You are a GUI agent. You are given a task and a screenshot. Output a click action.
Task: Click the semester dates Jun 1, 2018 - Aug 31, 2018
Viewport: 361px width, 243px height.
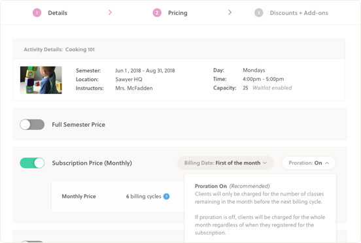pyautogui.click(x=145, y=71)
